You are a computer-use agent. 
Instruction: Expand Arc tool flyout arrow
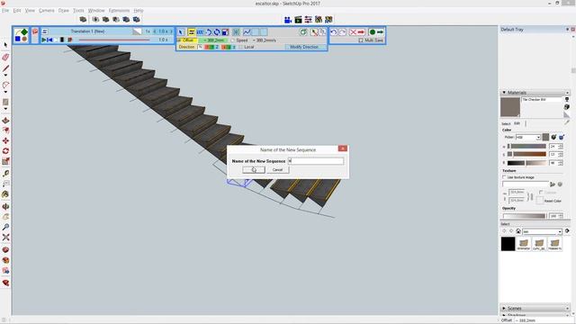click(x=5, y=92)
